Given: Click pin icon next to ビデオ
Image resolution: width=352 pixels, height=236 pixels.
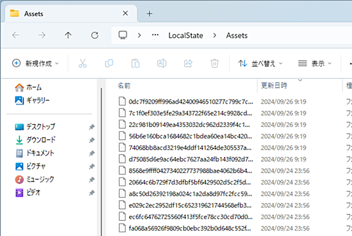Looking at the screenshot, I should tap(91, 193).
